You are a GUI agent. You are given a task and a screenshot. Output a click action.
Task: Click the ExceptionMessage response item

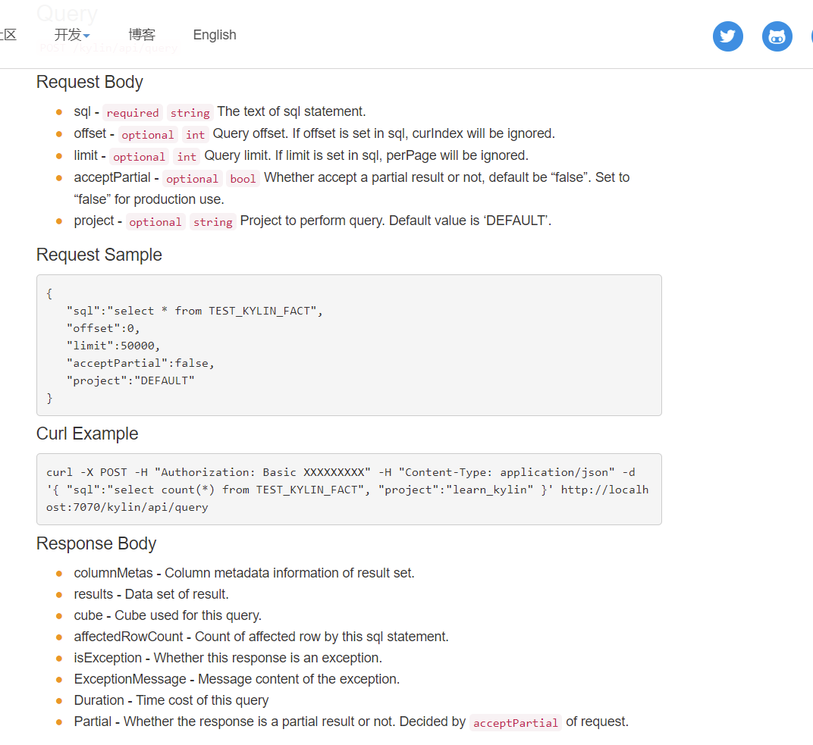pyautogui.click(x=237, y=679)
